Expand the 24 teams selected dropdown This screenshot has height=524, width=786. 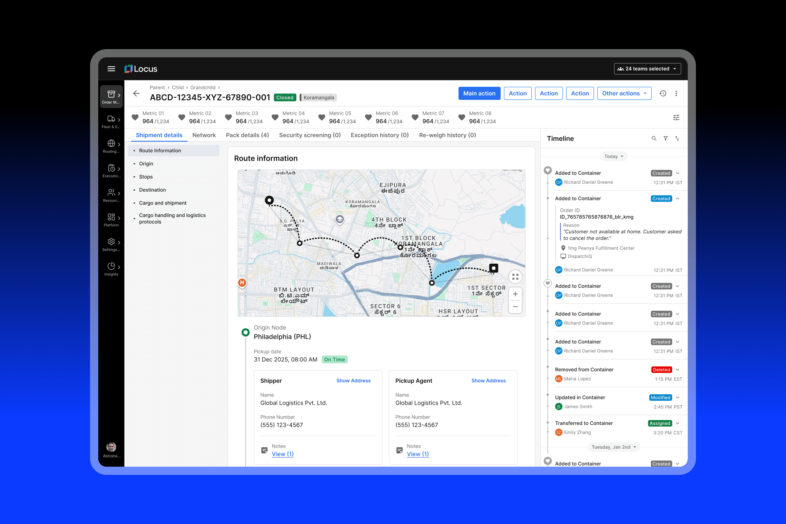[x=647, y=69]
